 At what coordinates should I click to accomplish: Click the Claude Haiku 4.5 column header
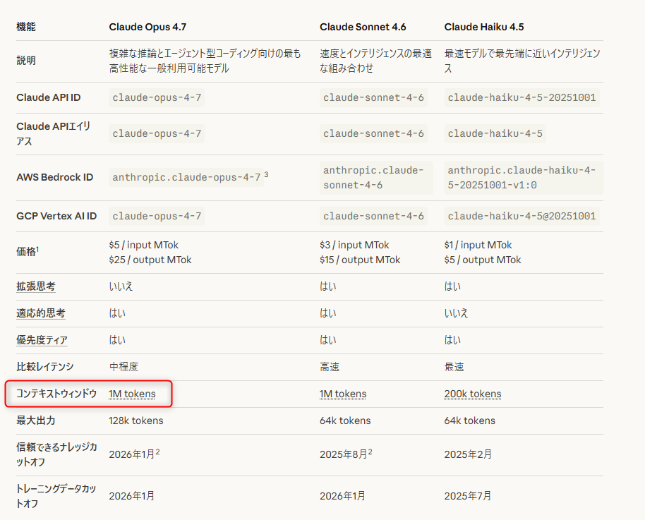(x=483, y=27)
